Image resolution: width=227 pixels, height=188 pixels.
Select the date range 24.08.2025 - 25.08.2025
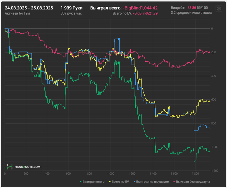click(29, 8)
